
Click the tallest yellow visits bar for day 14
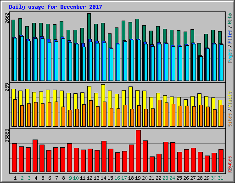[x=103, y=93]
